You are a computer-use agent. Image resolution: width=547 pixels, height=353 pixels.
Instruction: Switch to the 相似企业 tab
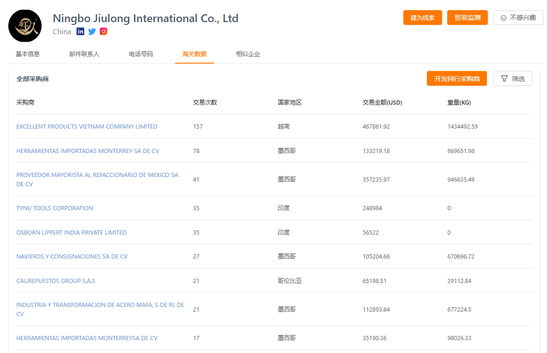pyautogui.click(x=248, y=54)
